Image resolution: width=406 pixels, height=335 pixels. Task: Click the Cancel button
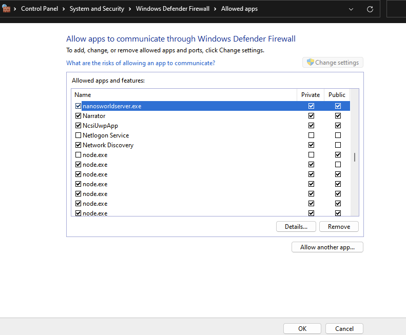point(344,328)
